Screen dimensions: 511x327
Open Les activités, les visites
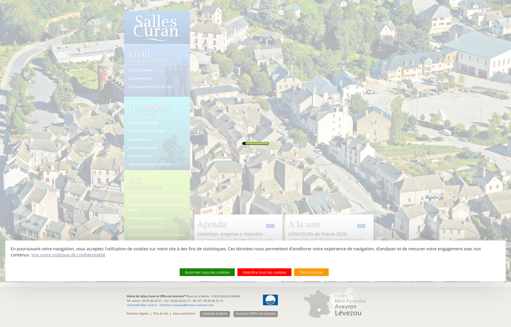coord(147,131)
